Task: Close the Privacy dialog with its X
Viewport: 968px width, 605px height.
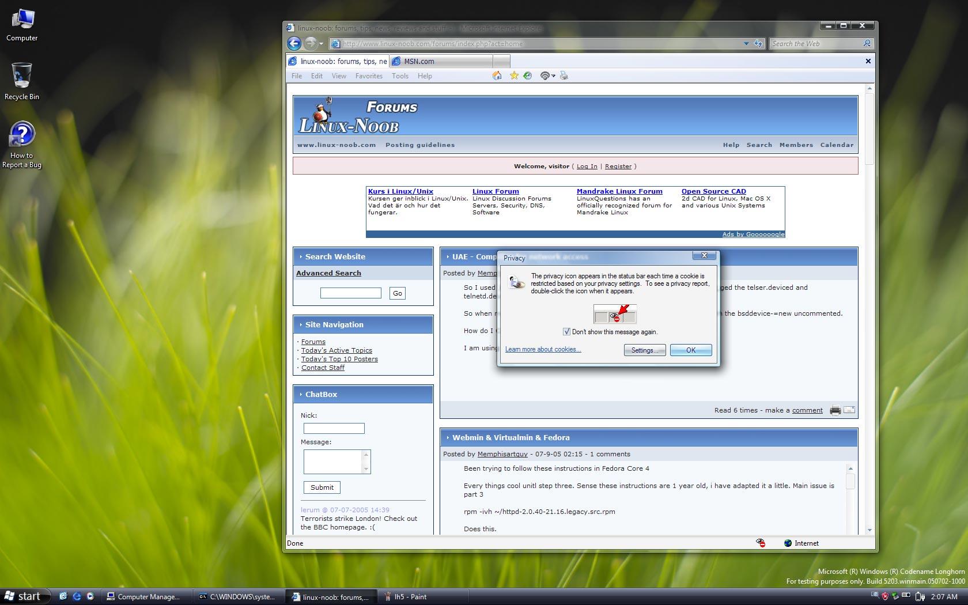Action: (x=704, y=255)
